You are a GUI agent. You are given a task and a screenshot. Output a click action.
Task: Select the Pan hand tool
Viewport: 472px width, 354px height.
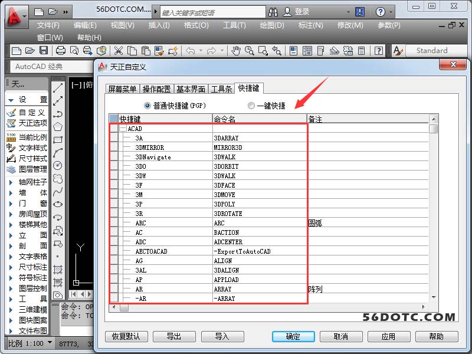(x=236, y=51)
